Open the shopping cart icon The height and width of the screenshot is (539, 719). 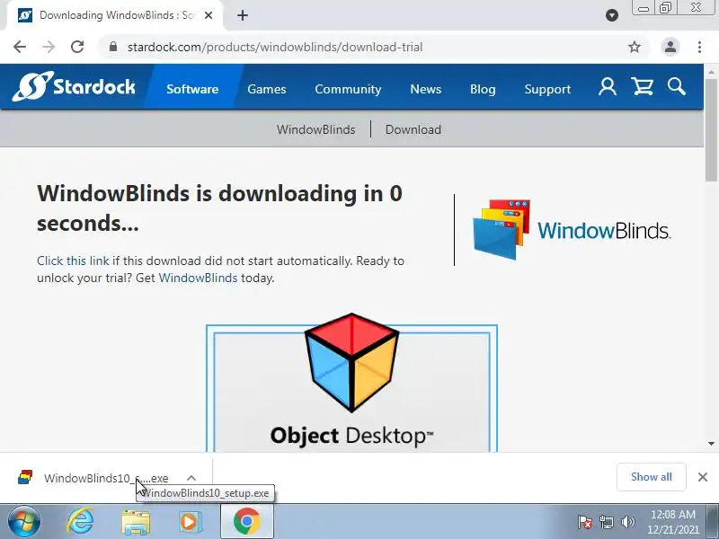coord(642,86)
